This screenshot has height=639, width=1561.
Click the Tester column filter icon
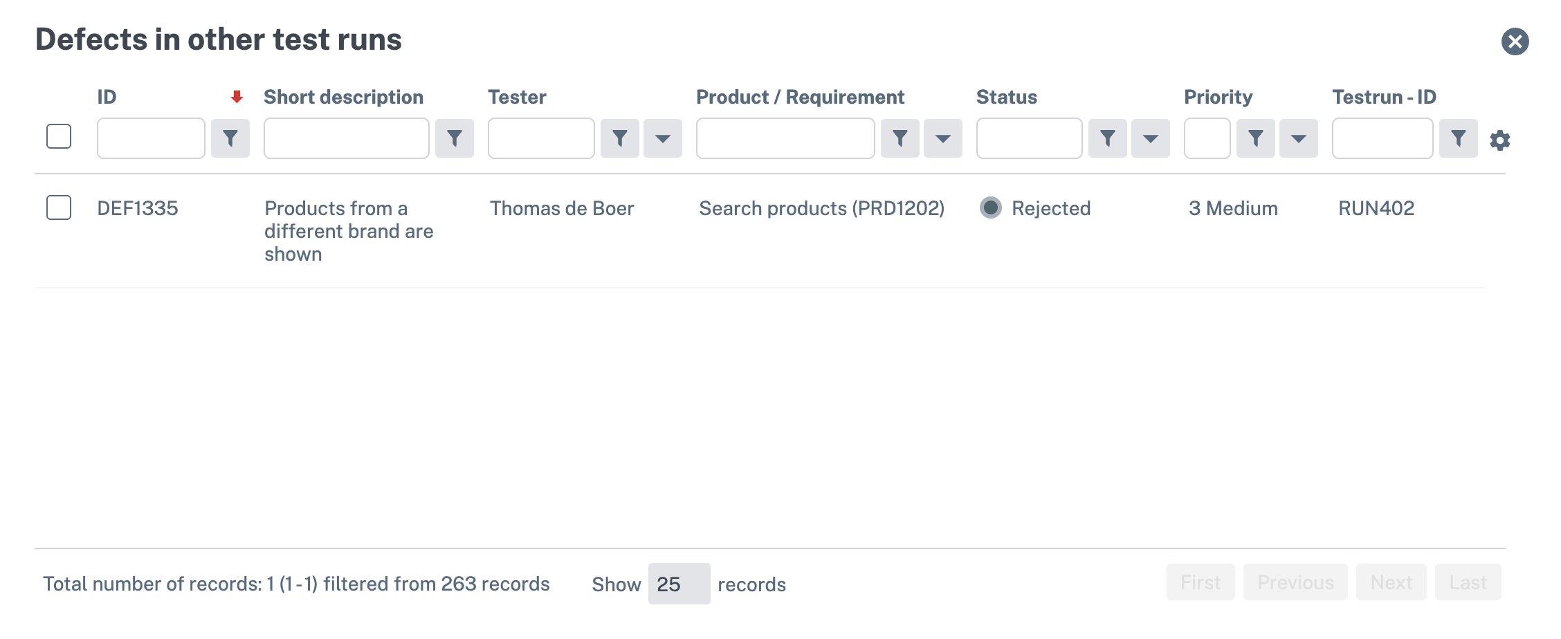point(619,138)
